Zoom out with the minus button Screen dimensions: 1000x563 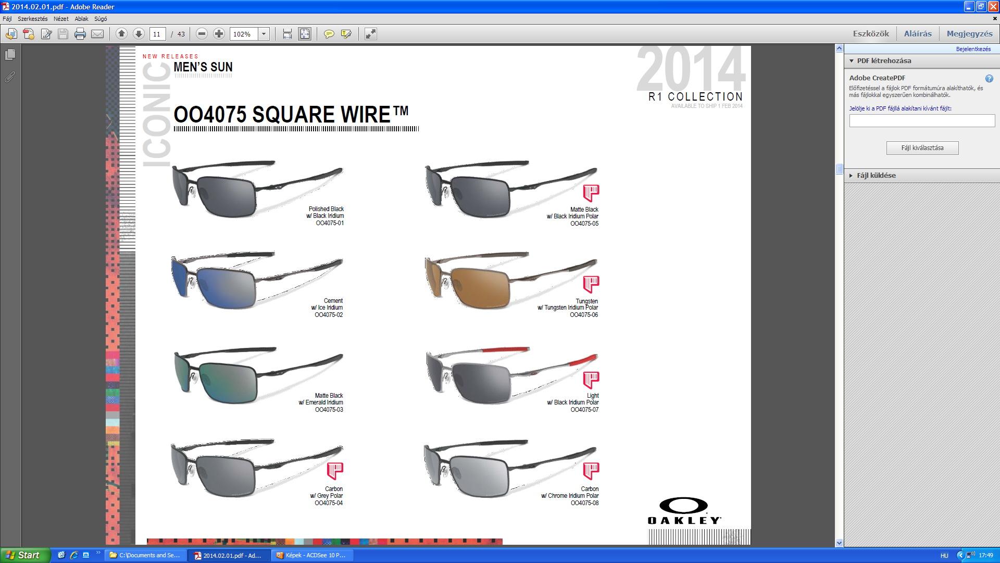[x=202, y=34]
